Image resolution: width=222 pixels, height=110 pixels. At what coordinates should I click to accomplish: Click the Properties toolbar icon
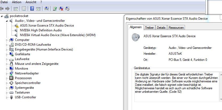[24, 9]
